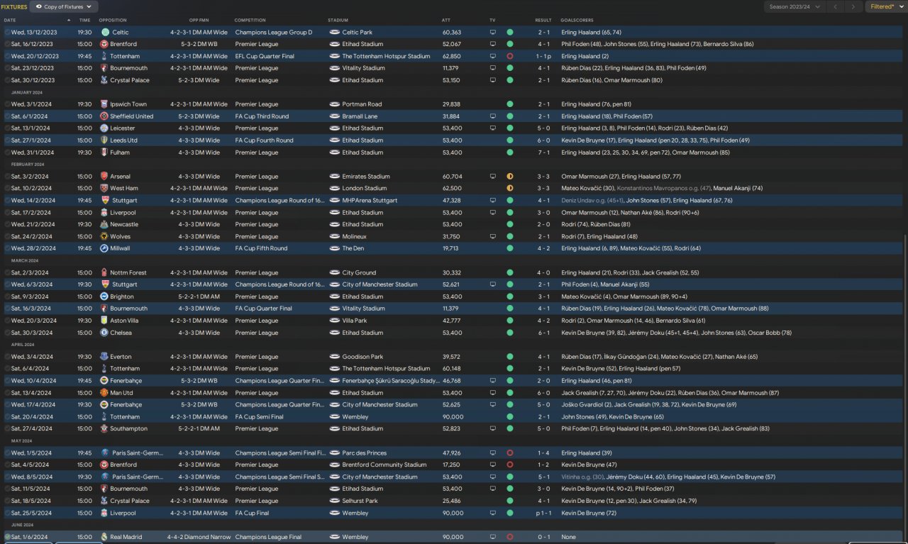Click the 4-4-2 Diamond Narrow formation text
The image size is (908, 544).
click(x=199, y=537)
